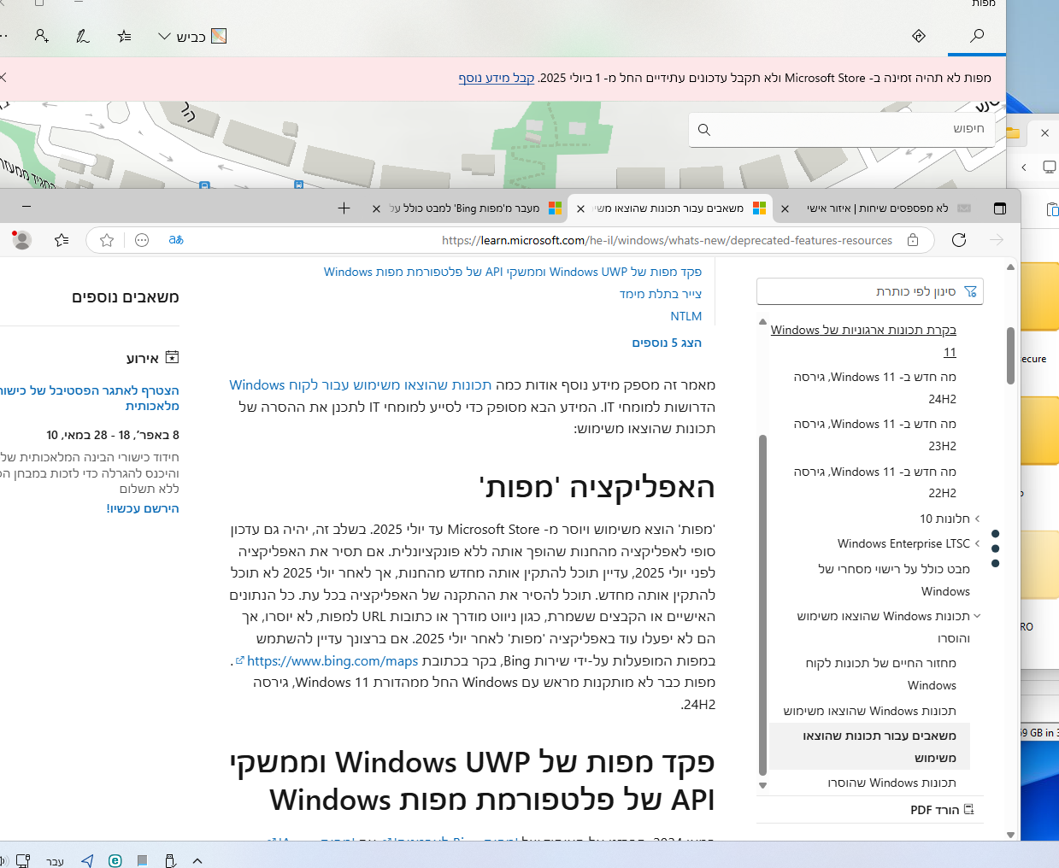Expand the road view dropdown labeled כביש
The height and width of the screenshot is (868, 1059).
(x=192, y=37)
